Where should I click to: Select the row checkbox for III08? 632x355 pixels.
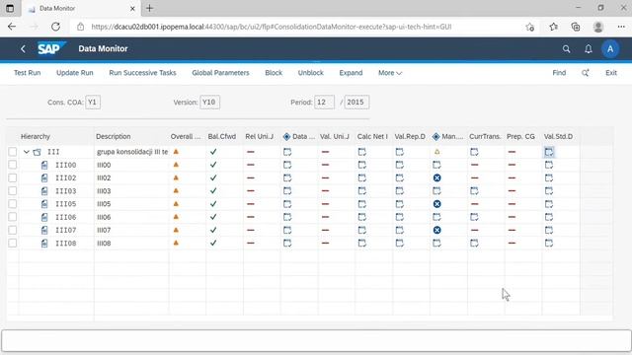pos(13,244)
